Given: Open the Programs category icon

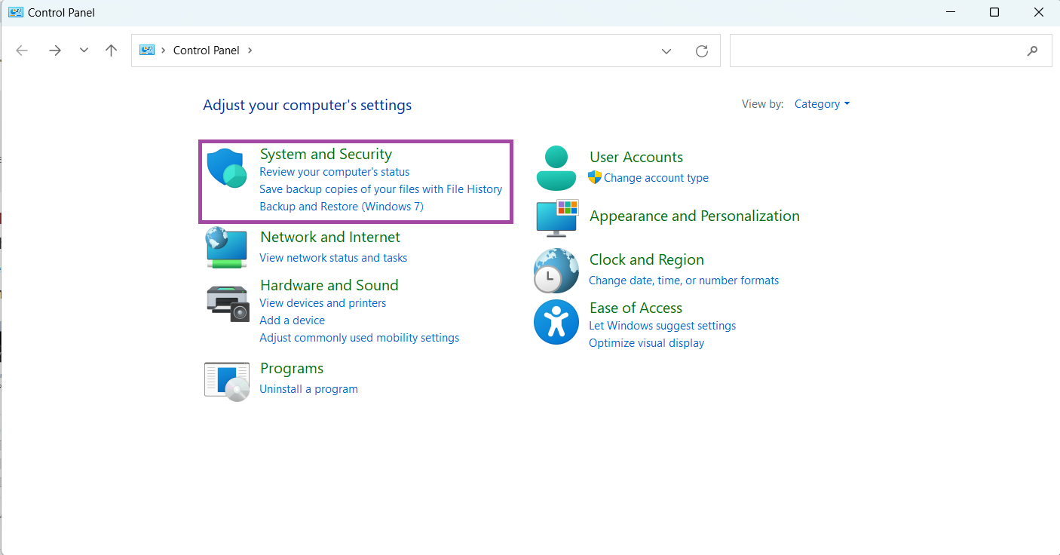Looking at the screenshot, I should [x=227, y=381].
